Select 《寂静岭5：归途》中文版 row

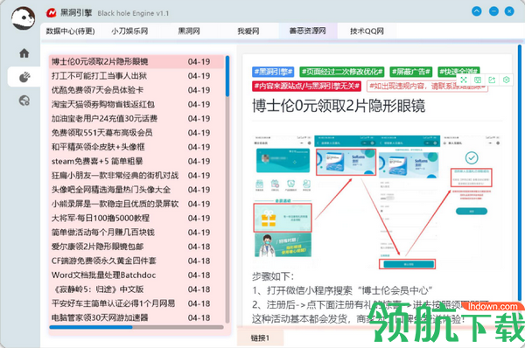tap(136, 289)
